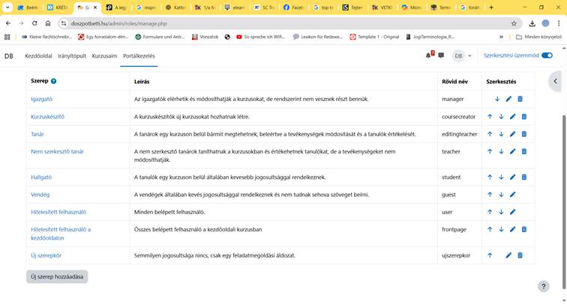Delete the Új szerepkör role
Image resolution: width=567 pixels, height=304 pixels.
click(x=520, y=255)
